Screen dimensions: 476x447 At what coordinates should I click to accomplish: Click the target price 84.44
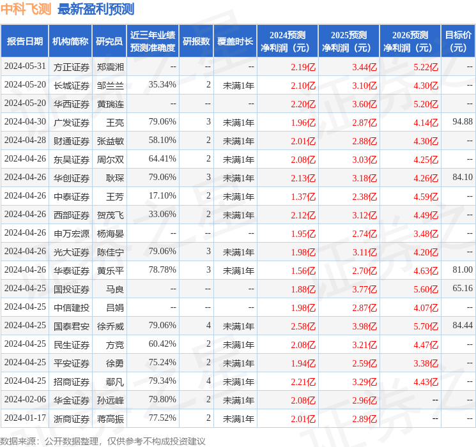point(463,325)
